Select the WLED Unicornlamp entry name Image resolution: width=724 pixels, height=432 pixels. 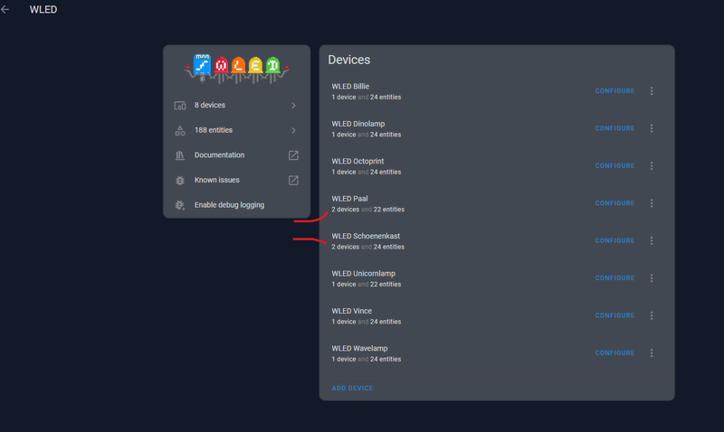363,274
